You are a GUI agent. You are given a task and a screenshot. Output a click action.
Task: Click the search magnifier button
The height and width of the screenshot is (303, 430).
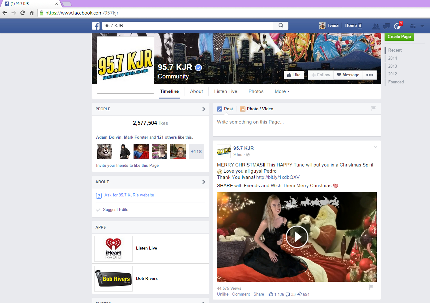point(281,25)
